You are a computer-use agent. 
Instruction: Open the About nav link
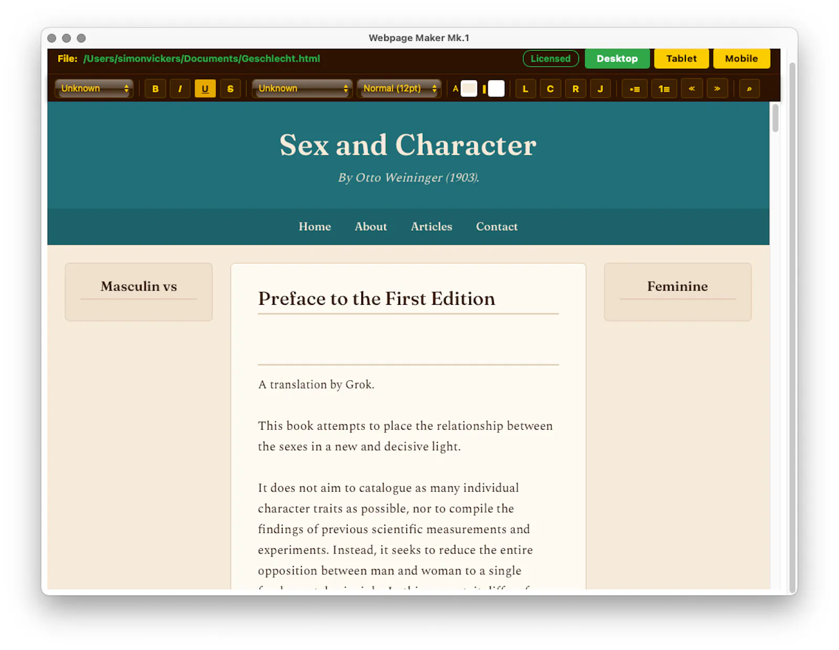371,227
